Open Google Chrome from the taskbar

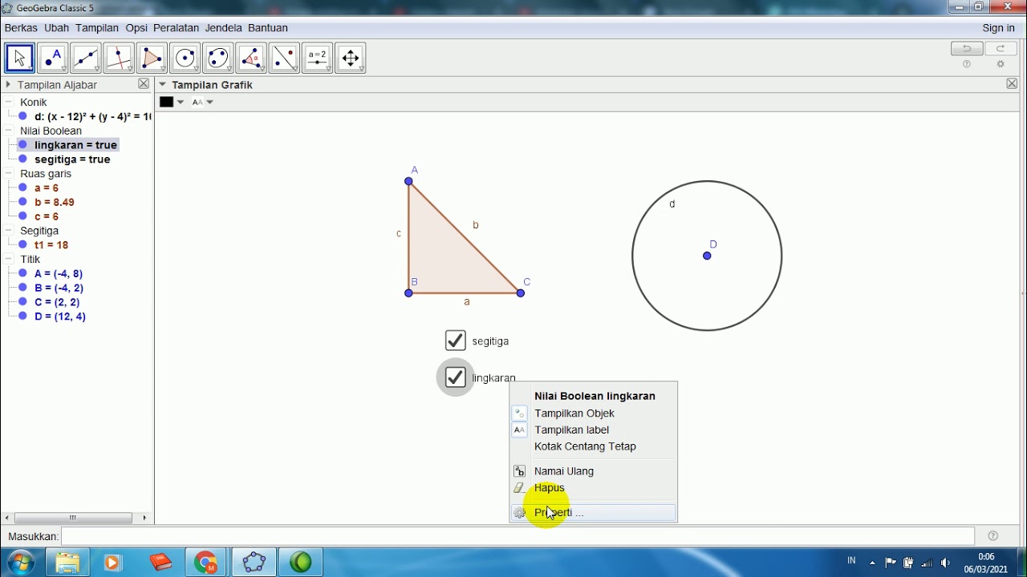pyautogui.click(x=206, y=563)
